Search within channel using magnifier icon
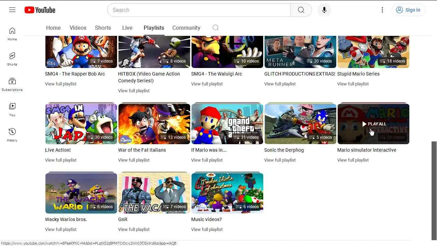Screen dimensions: 437x246 [215, 28]
